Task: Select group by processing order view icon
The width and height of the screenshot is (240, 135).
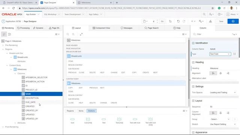Action: pyautogui.click(x=10, y=34)
